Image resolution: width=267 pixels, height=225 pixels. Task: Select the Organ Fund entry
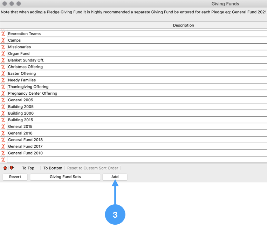(19, 53)
